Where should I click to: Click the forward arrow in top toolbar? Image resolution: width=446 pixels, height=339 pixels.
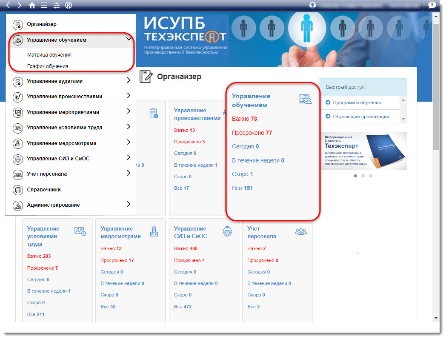pyautogui.click(x=20, y=6)
